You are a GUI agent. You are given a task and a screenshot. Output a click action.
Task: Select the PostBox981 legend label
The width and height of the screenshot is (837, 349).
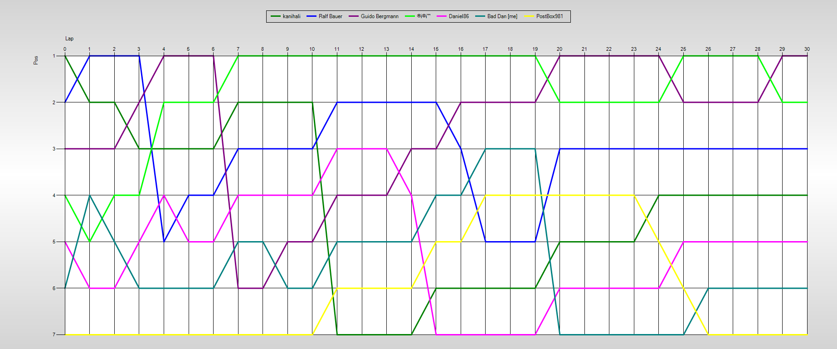pyautogui.click(x=550, y=16)
